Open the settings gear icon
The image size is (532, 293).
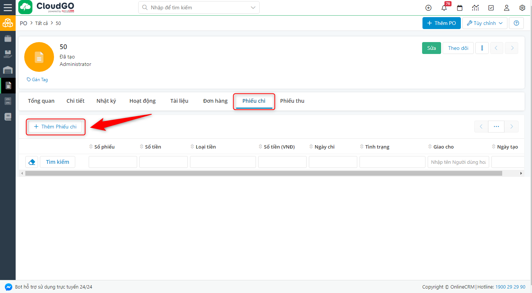coord(522,7)
